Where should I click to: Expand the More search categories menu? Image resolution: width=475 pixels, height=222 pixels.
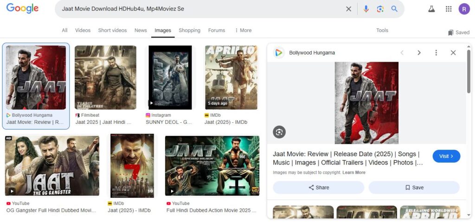coord(243,30)
